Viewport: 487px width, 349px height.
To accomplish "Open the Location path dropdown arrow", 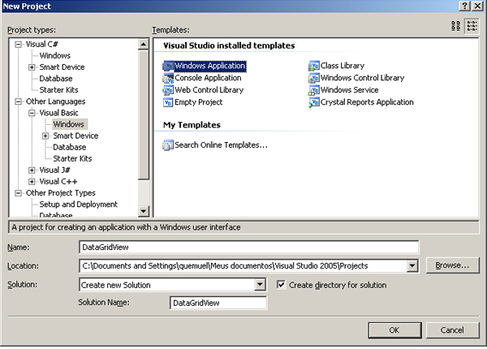I will (412, 265).
